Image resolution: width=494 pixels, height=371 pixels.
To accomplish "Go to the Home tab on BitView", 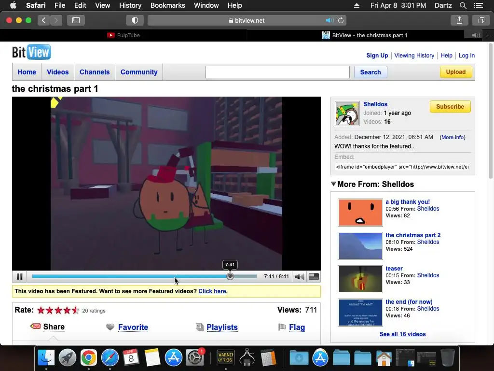I will 27,72.
